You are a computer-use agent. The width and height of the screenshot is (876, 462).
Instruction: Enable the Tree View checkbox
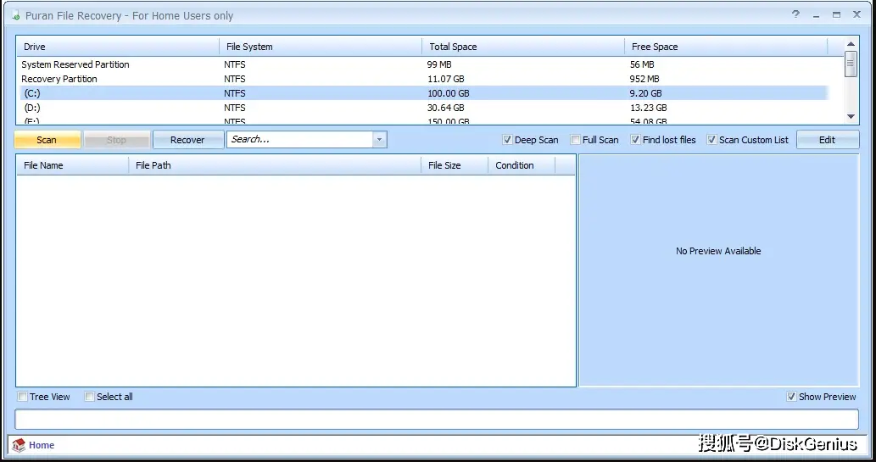click(x=22, y=397)
